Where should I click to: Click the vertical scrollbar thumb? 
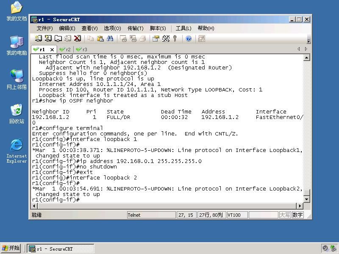tap(306, 192)
